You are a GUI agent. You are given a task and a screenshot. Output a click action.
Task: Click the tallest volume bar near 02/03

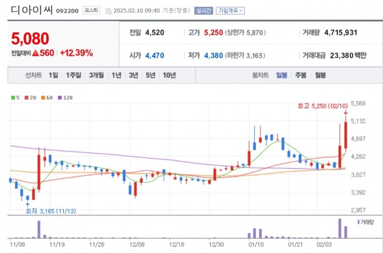(339, 228)
